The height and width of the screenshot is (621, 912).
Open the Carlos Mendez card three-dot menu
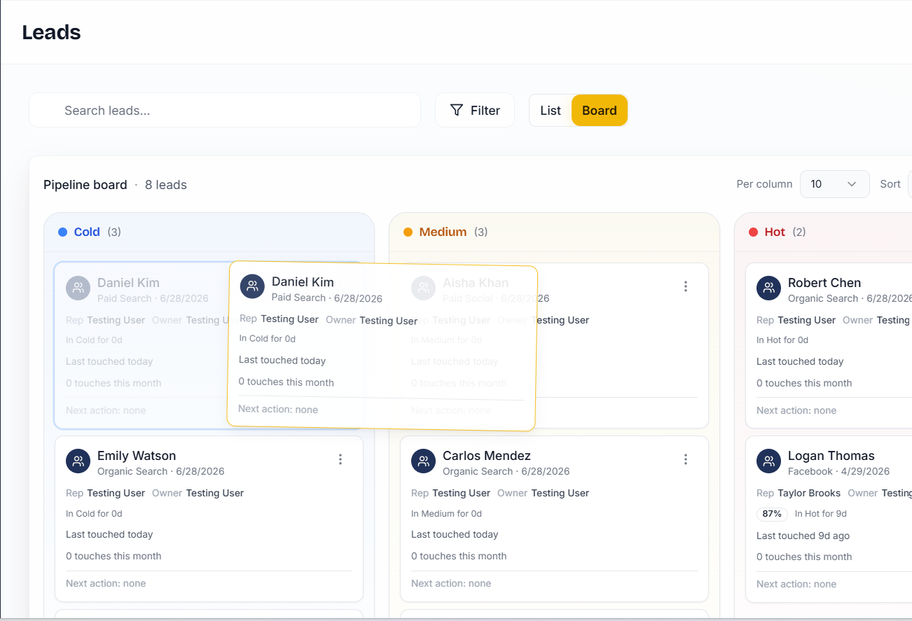[686, 459]
